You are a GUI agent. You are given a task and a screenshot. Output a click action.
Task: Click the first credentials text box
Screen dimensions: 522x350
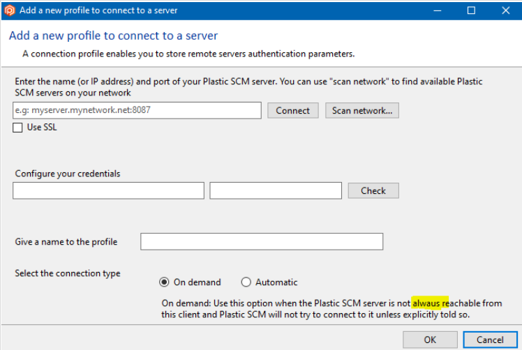click(108, 190)
